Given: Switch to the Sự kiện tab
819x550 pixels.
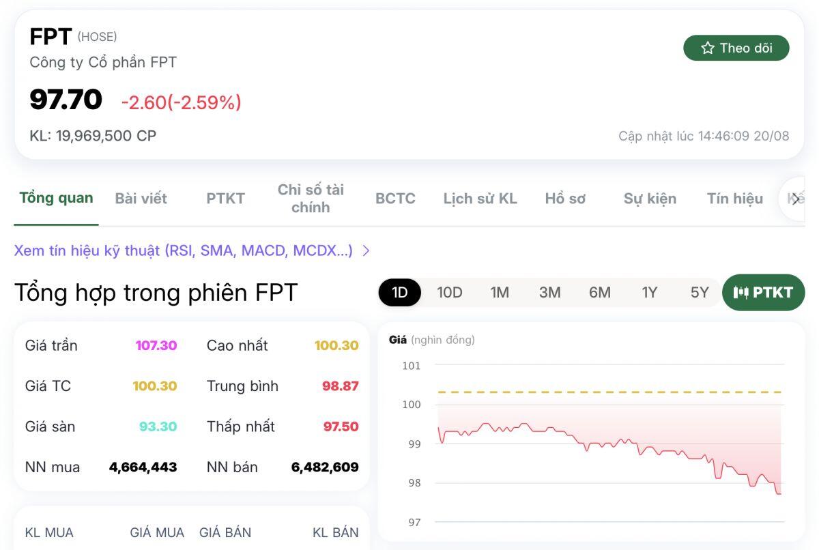Looking at the screenshot, I should [650, 198].
